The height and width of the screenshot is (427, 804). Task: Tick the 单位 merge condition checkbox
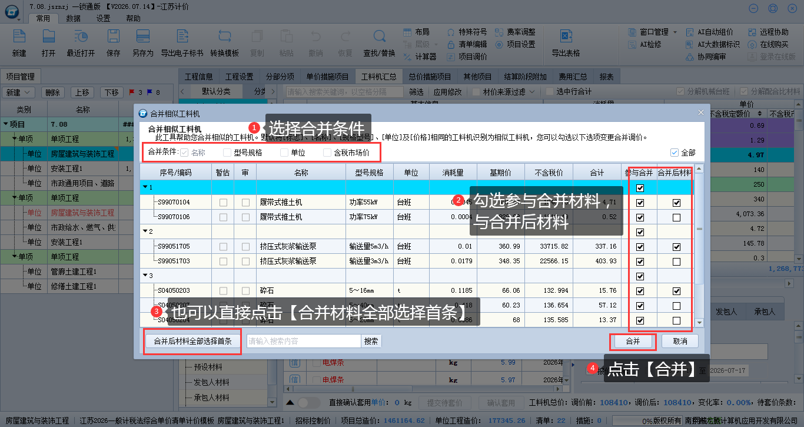coord(285,153)
